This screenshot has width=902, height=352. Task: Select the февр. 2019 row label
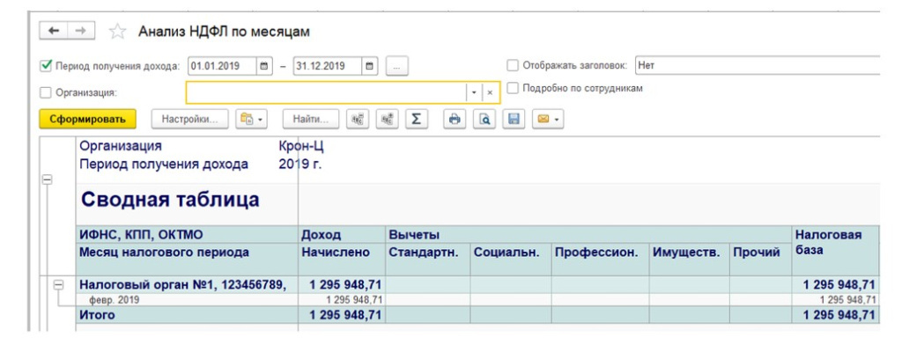(114, 300)
